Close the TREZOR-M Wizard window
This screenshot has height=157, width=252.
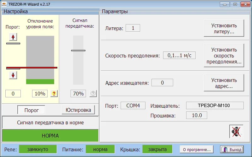(x=245, y=4)
